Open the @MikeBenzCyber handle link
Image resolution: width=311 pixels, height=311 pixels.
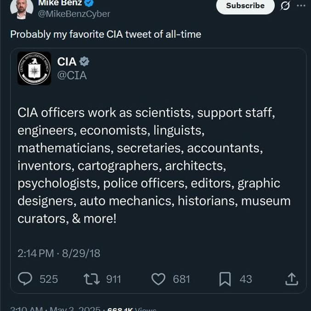point(74,14)
